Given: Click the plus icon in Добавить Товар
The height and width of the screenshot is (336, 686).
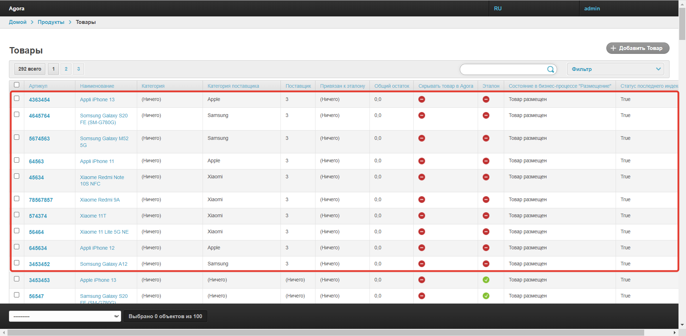Looking at the screenshot, I should [613, 48].
